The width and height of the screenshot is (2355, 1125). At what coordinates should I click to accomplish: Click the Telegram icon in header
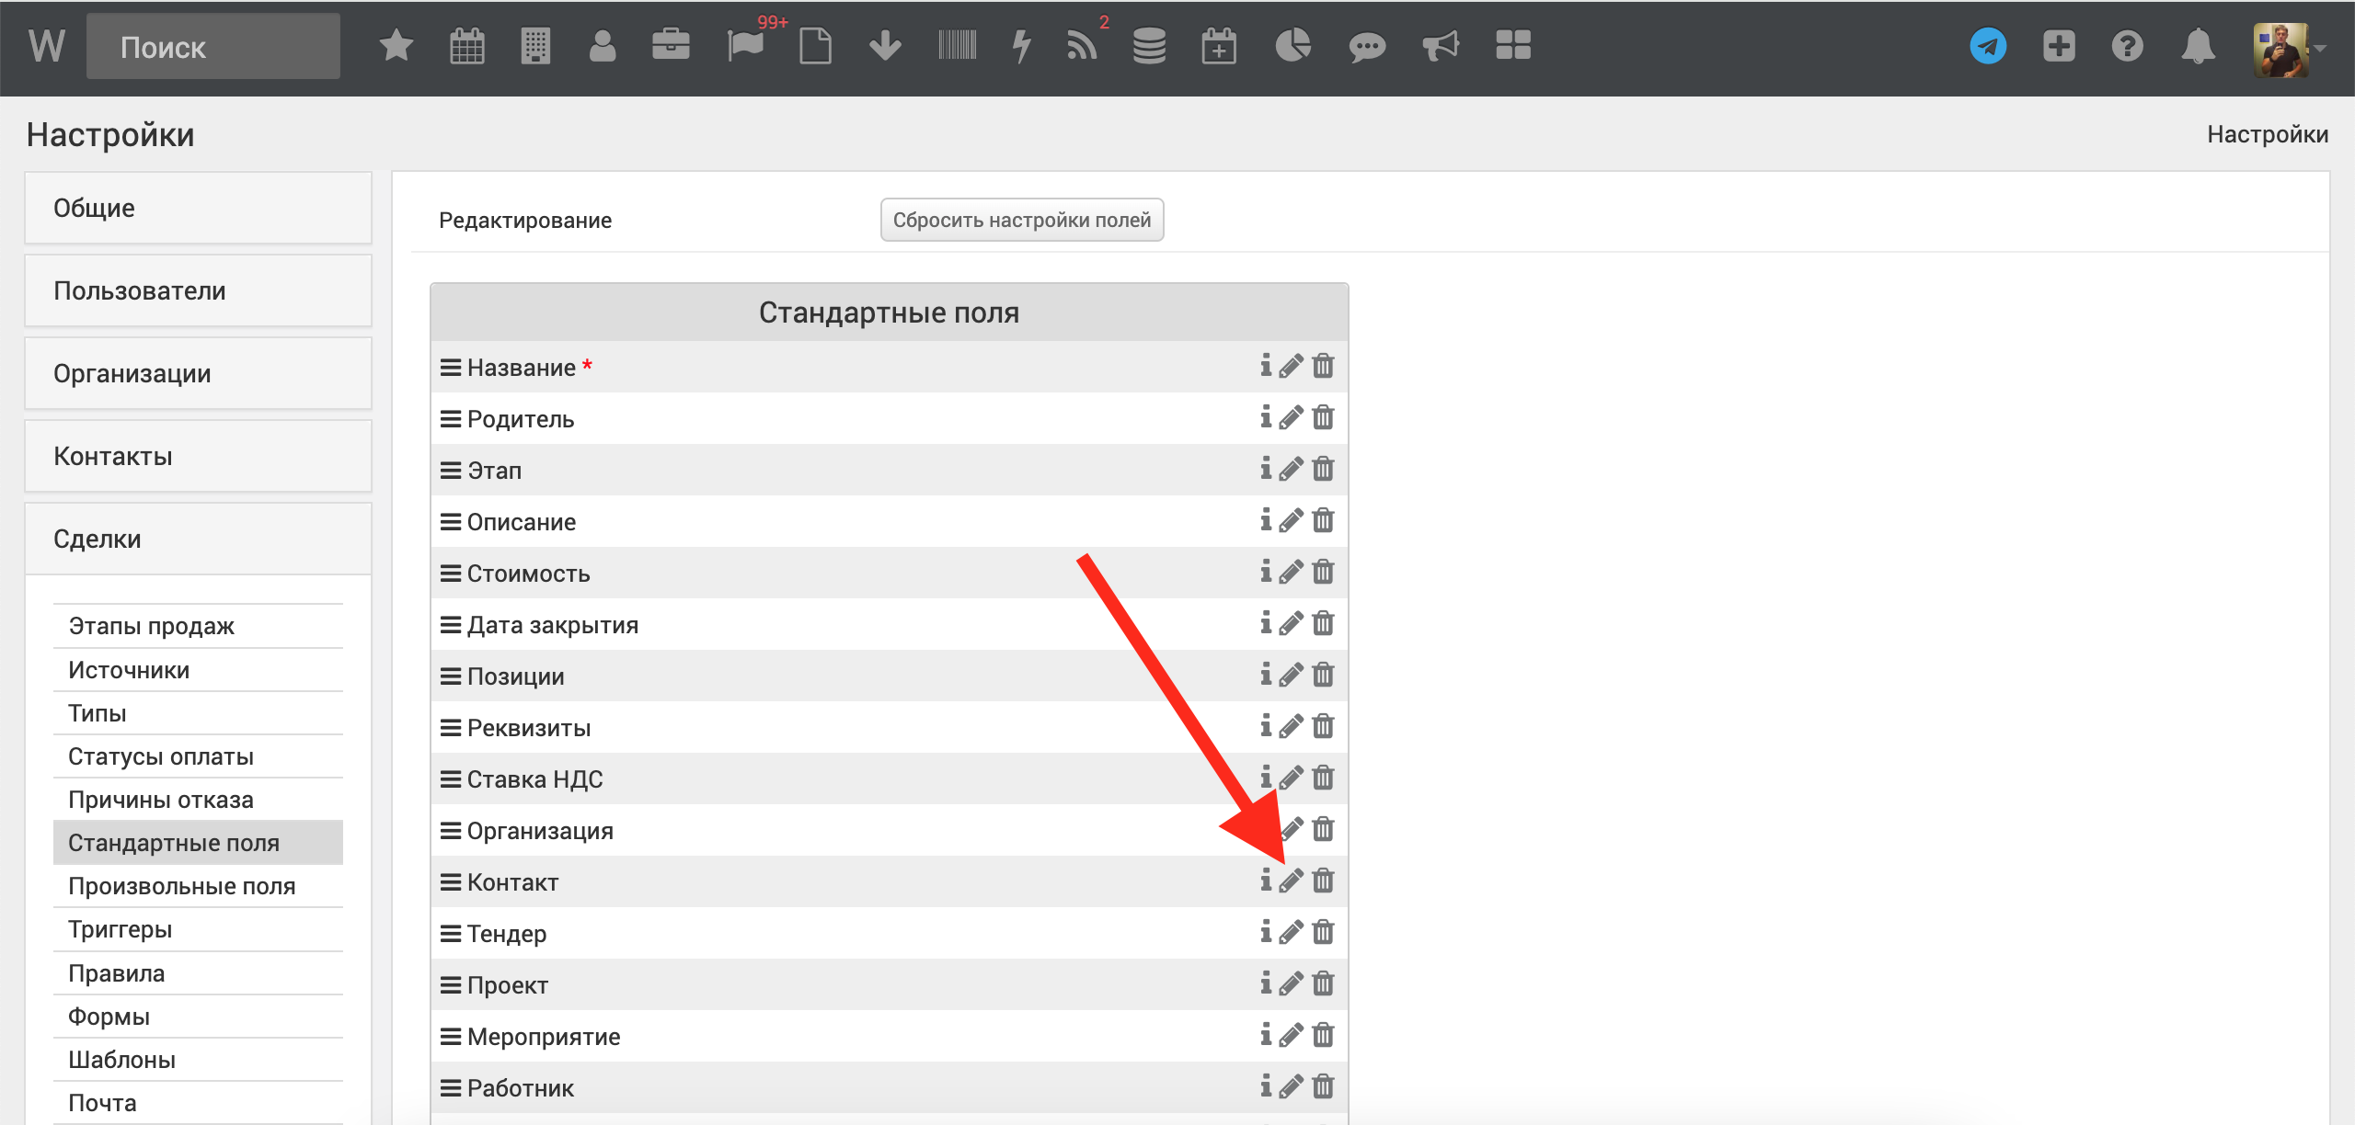click(x=1988, y=46)
